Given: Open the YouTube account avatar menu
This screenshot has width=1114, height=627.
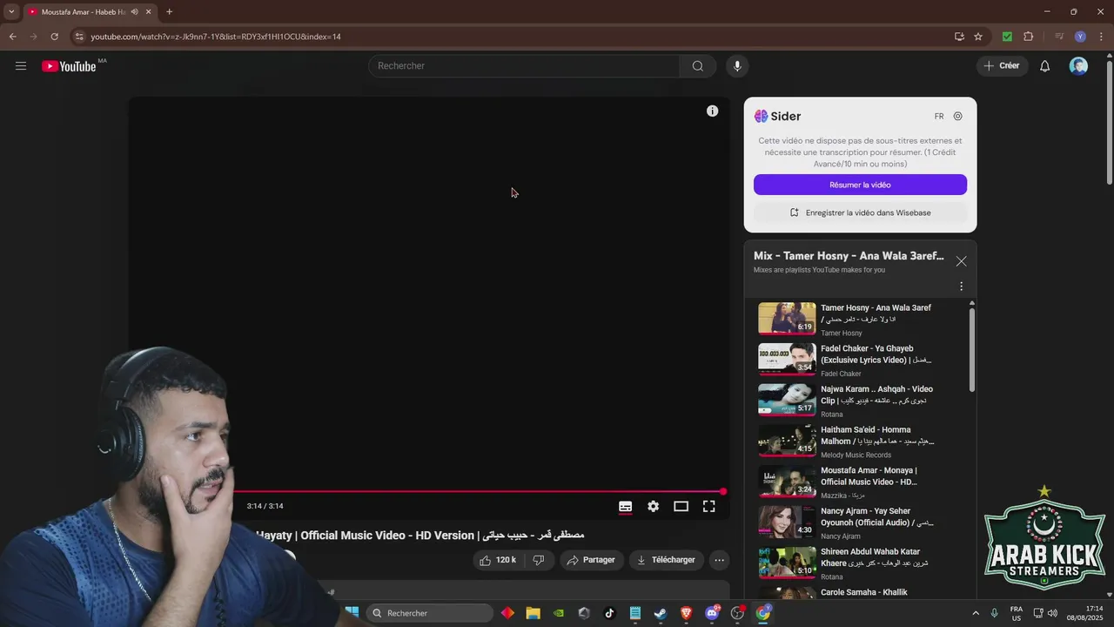Looking at the screenshot, I should point(1078,66).
